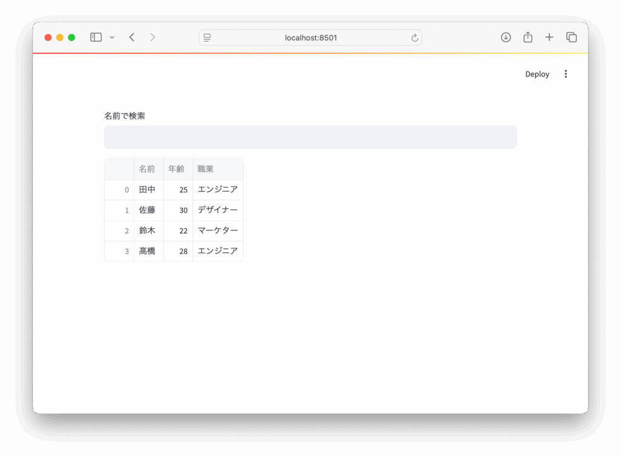Go back using the back arrow
This screenshot has height=457, width=621.
pos(132,38)
